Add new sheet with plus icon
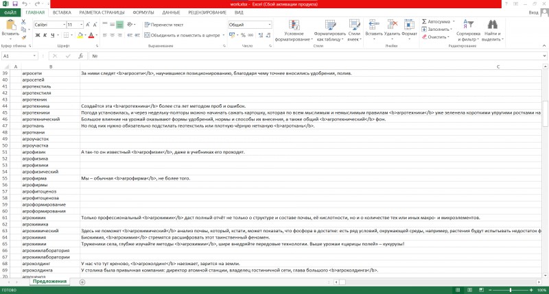549x294 pixels. click(x=82, y=282)
